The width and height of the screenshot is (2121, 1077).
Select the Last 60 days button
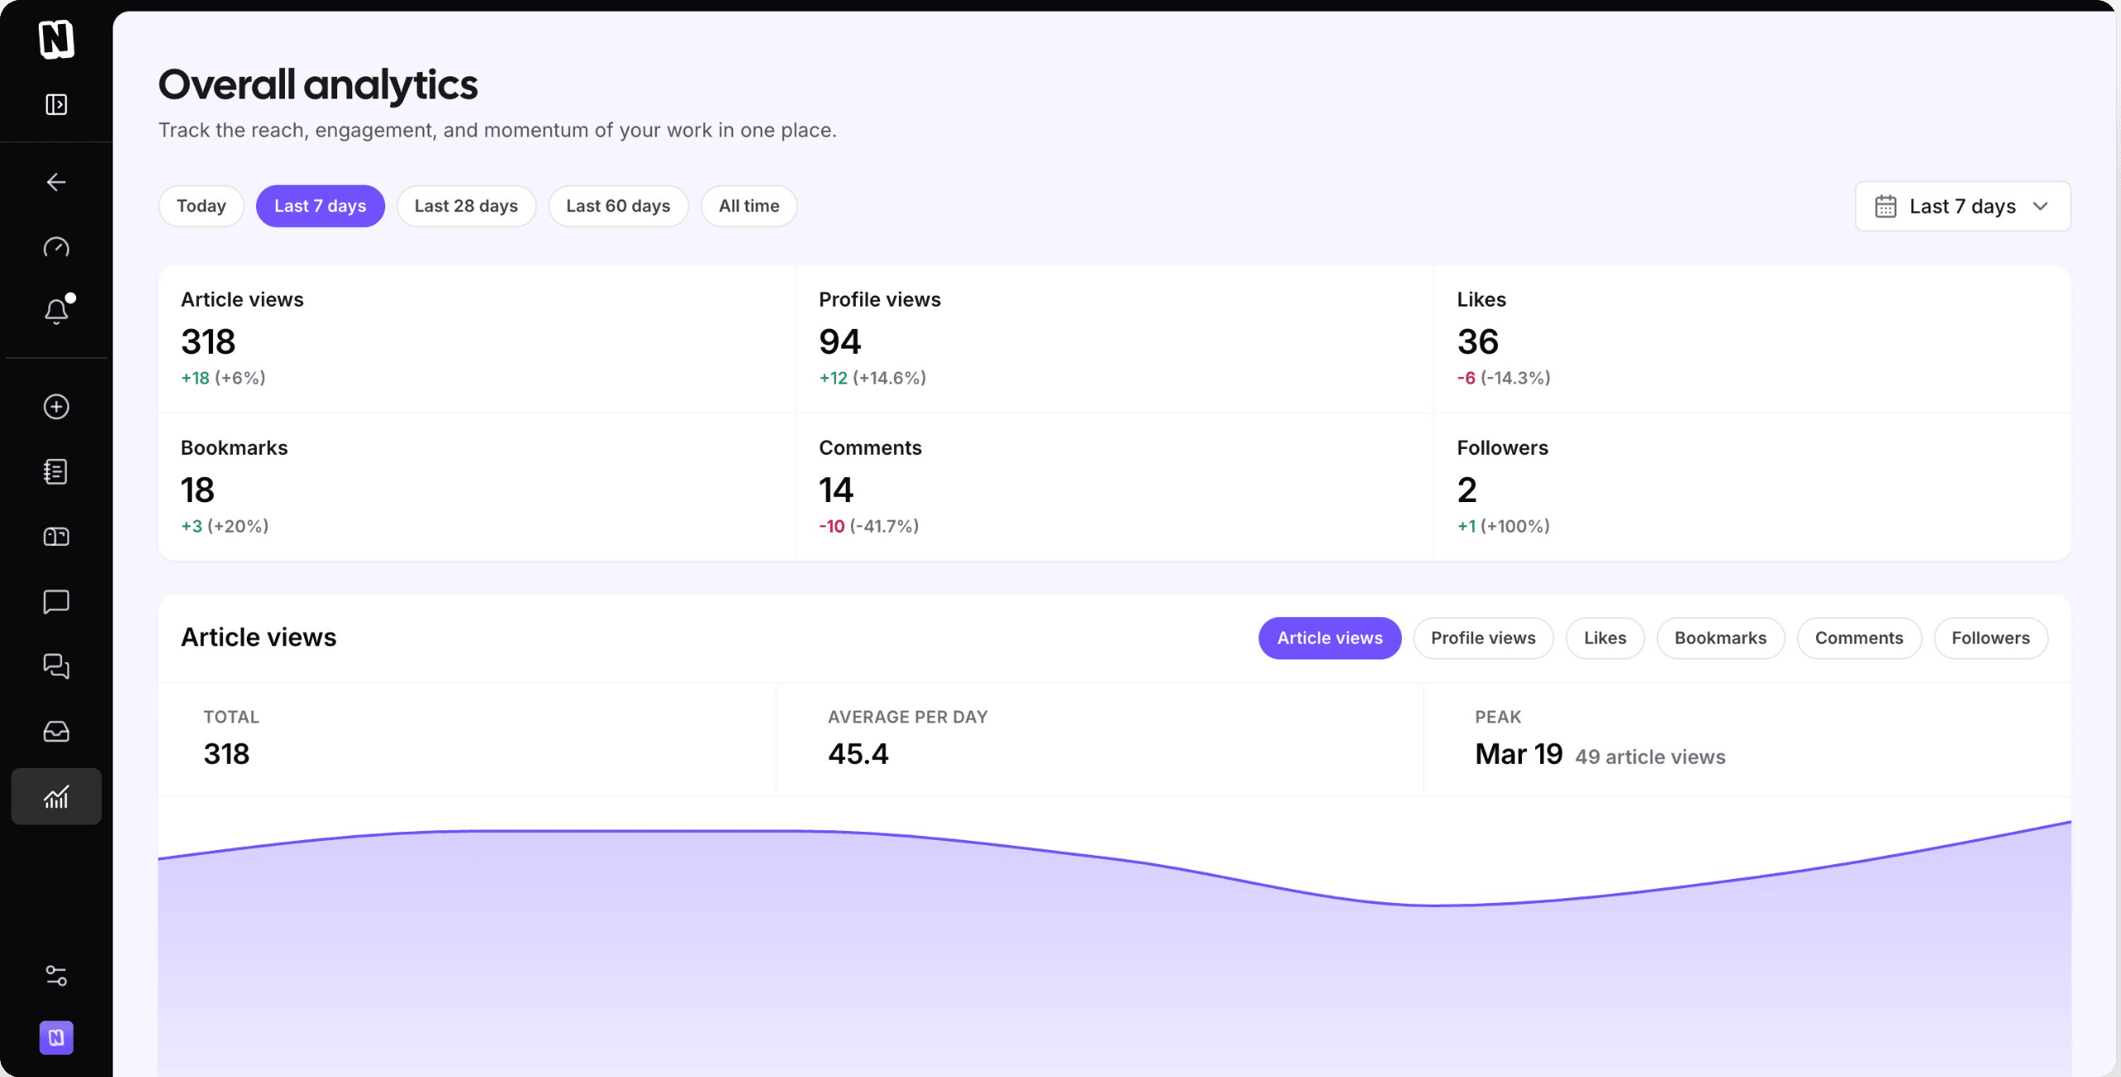click(618, 206)
